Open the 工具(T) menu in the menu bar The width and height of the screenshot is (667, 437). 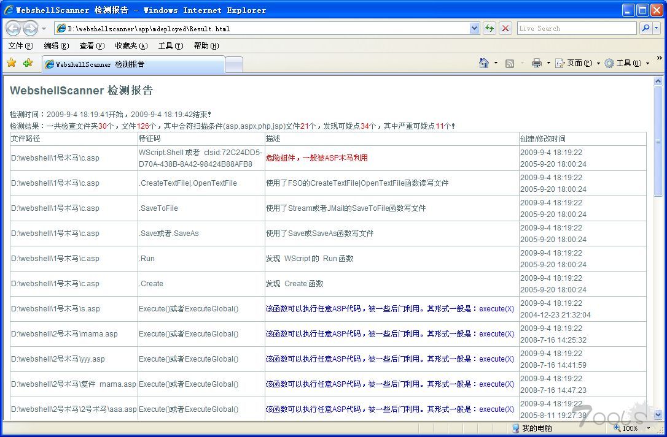click(171, 46)
